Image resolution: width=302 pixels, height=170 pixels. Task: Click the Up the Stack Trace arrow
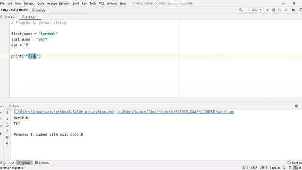click(7, 113)
